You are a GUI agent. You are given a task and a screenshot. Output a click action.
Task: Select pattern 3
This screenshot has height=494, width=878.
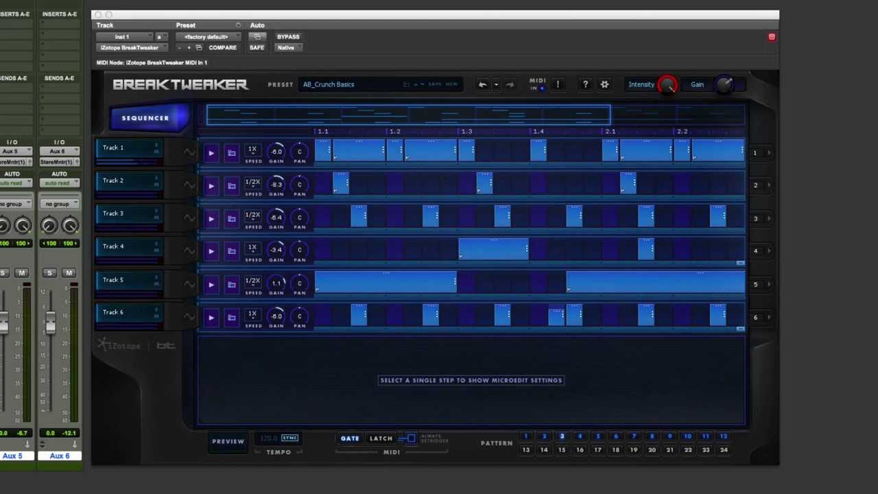tap(562, 436)
